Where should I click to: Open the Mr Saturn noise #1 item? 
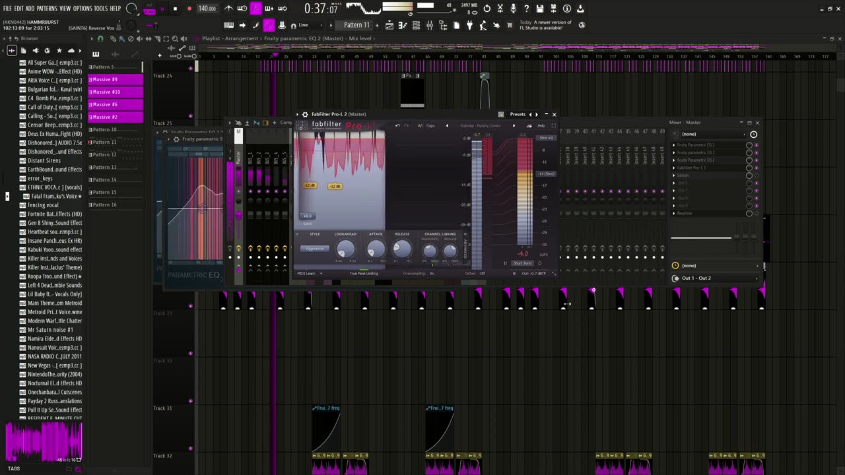pos(50,330)
